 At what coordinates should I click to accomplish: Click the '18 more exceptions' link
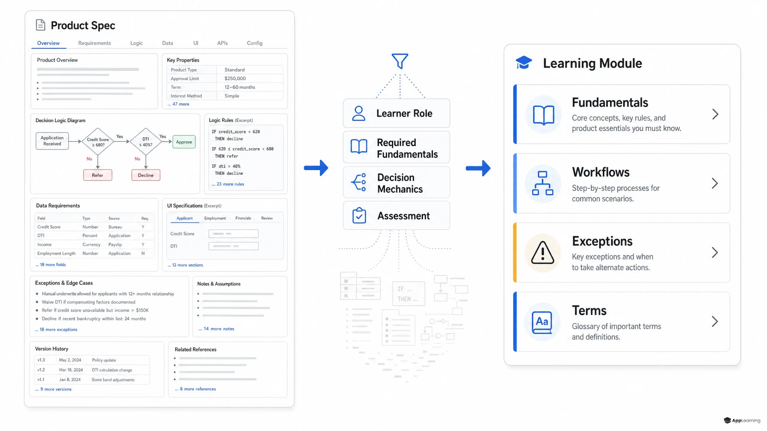click(56, 330)
